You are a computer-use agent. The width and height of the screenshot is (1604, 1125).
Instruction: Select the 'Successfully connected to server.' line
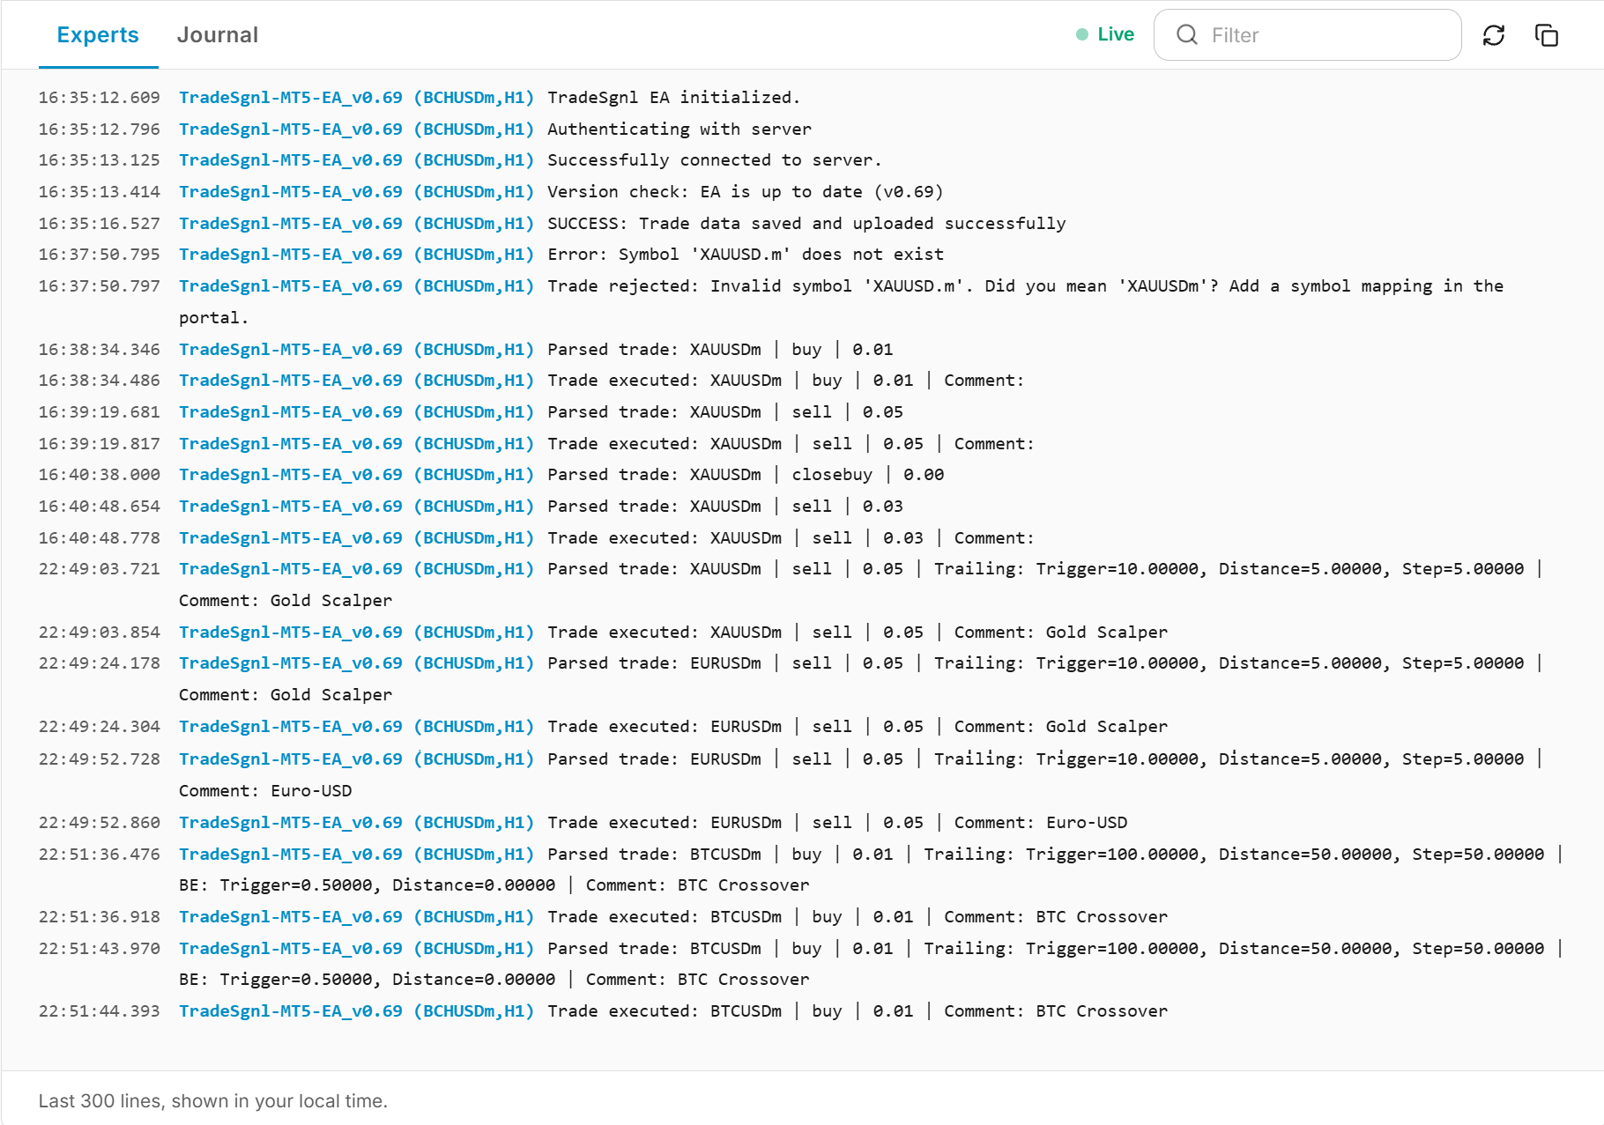click(715, 160)
